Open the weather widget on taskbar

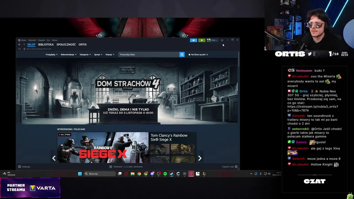click(9, 174)
